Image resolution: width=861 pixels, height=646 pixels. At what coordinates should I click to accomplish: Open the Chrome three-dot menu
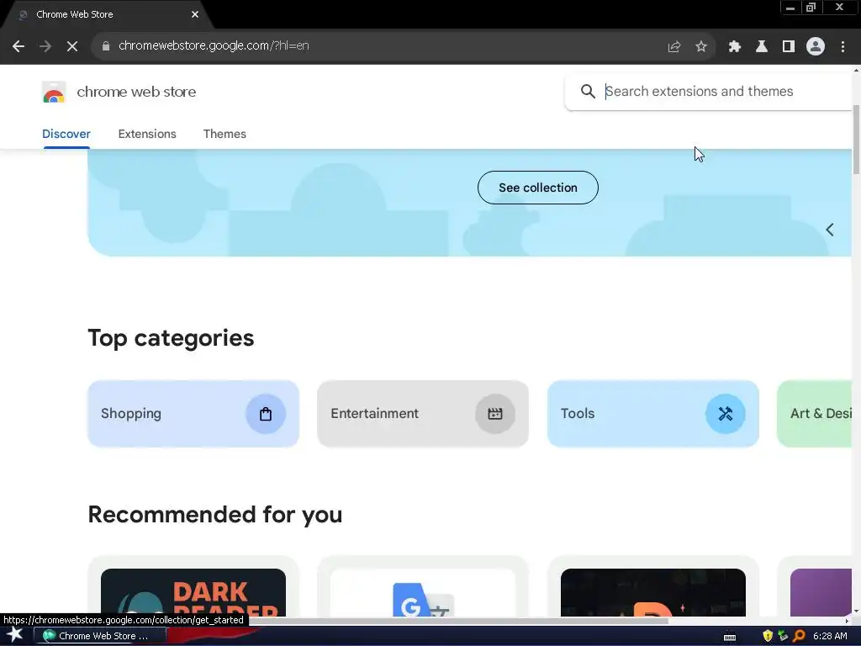click(x=843, y=46)
